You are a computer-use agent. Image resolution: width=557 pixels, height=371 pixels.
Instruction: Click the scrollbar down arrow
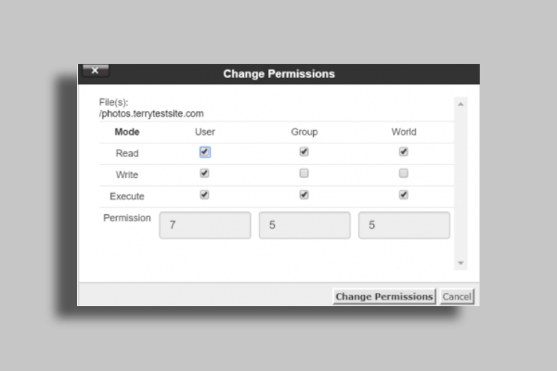pyautogui.click(x=460, y=263)
